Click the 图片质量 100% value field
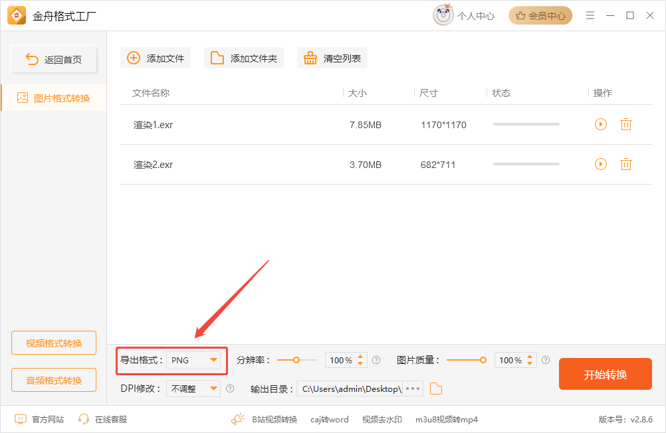The width and height of the screenshot is (666, 433). (x=510, y=360)
